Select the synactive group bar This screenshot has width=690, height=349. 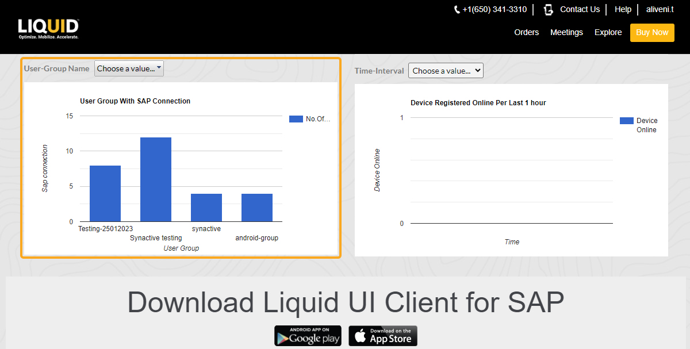[x=206, y=208]
